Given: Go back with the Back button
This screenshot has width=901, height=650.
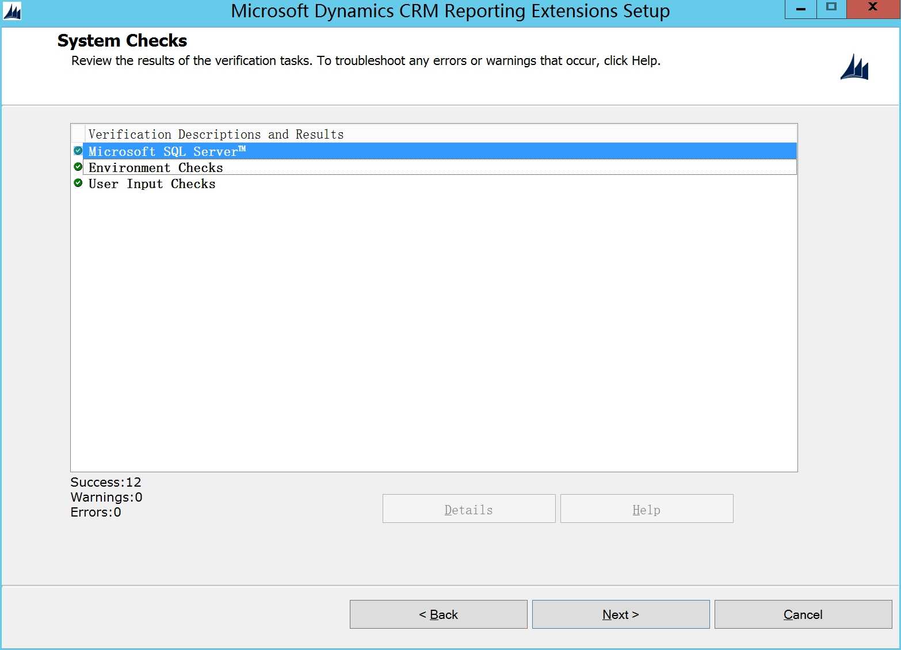Looking at the screenshot, I should 438,614.
